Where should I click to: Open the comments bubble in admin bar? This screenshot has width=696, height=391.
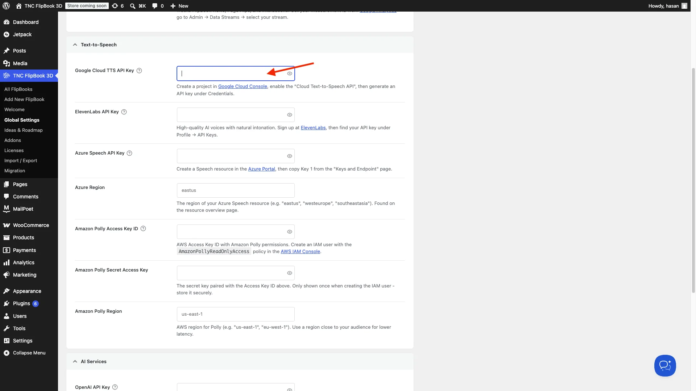tap(155, 6)
